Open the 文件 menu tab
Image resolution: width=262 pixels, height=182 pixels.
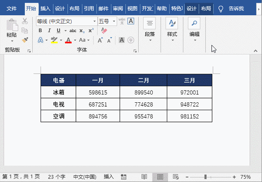pos(12,9)
